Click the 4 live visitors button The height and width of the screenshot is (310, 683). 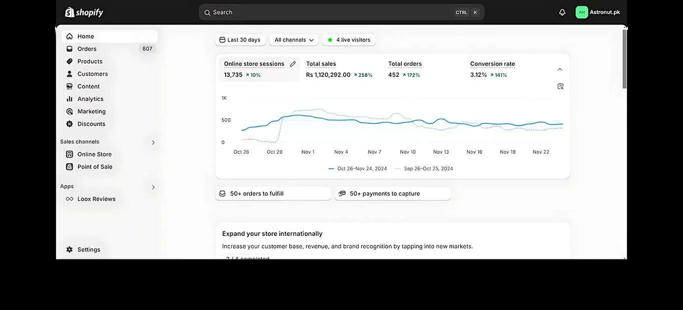pyautogui.click(x=349, y=40)
